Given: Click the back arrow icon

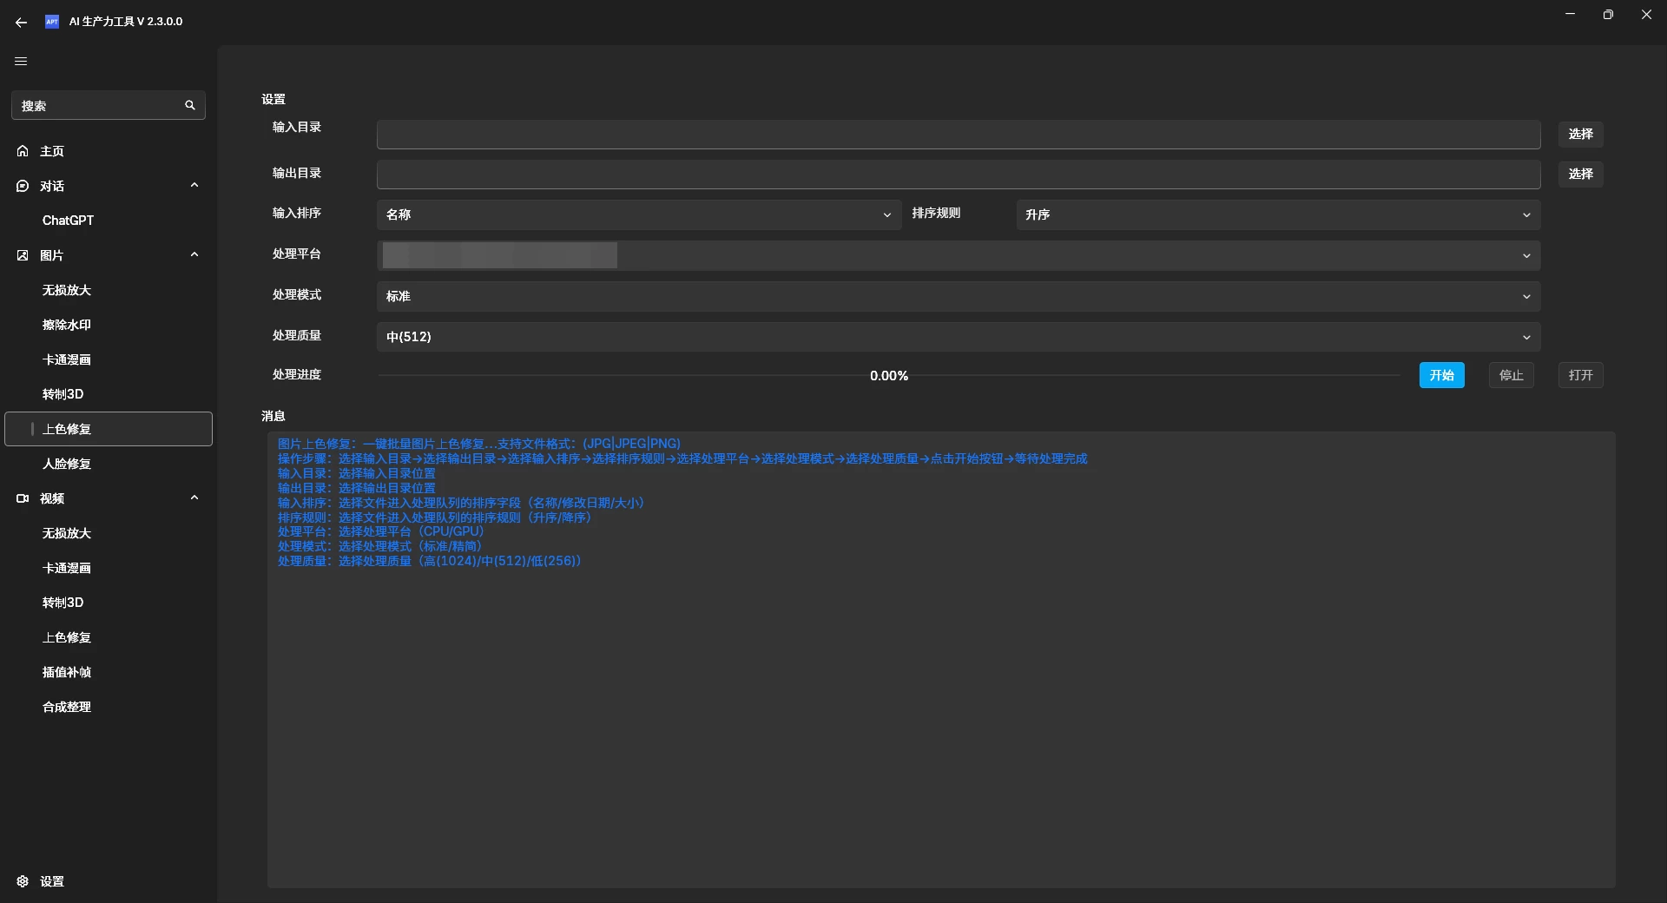Looking at the screenshot, I should point(22,22).
